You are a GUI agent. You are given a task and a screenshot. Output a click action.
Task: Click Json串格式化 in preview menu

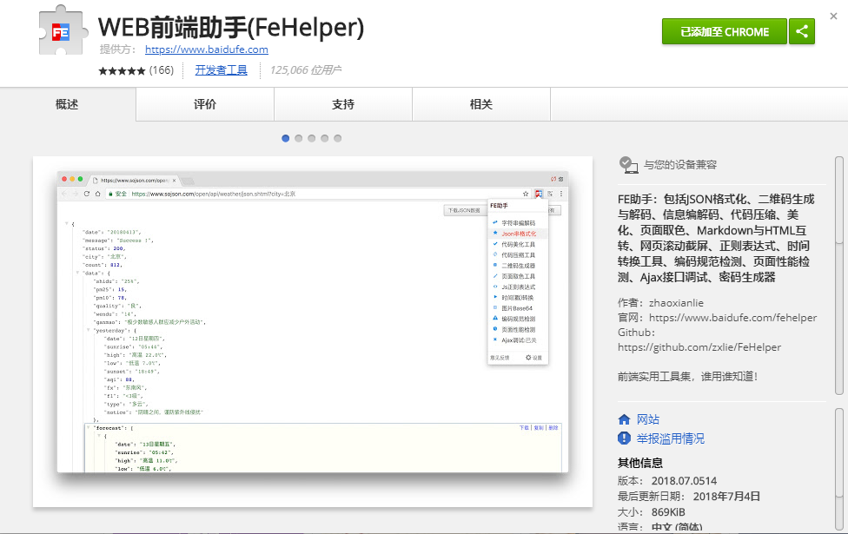point(519,234)
